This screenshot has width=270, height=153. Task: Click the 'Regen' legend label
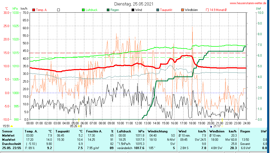[x=115, y=10]
